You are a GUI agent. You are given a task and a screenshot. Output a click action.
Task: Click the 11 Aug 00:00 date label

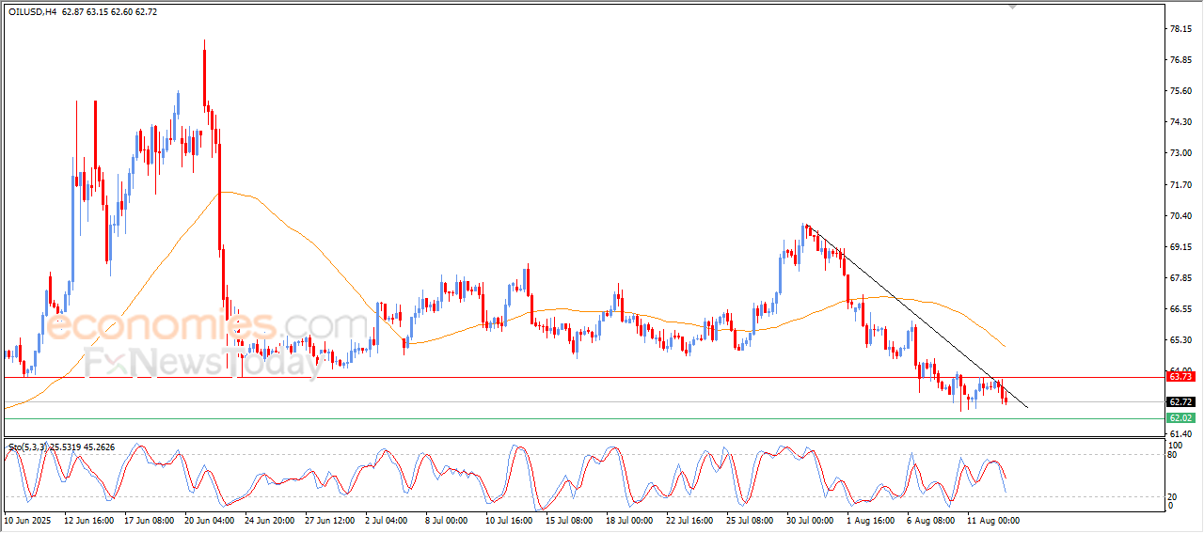point(991,519)
